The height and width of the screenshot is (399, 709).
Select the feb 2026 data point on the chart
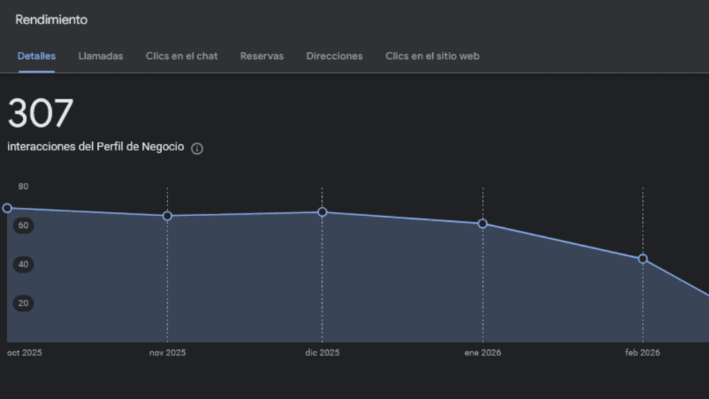point(643,259)
